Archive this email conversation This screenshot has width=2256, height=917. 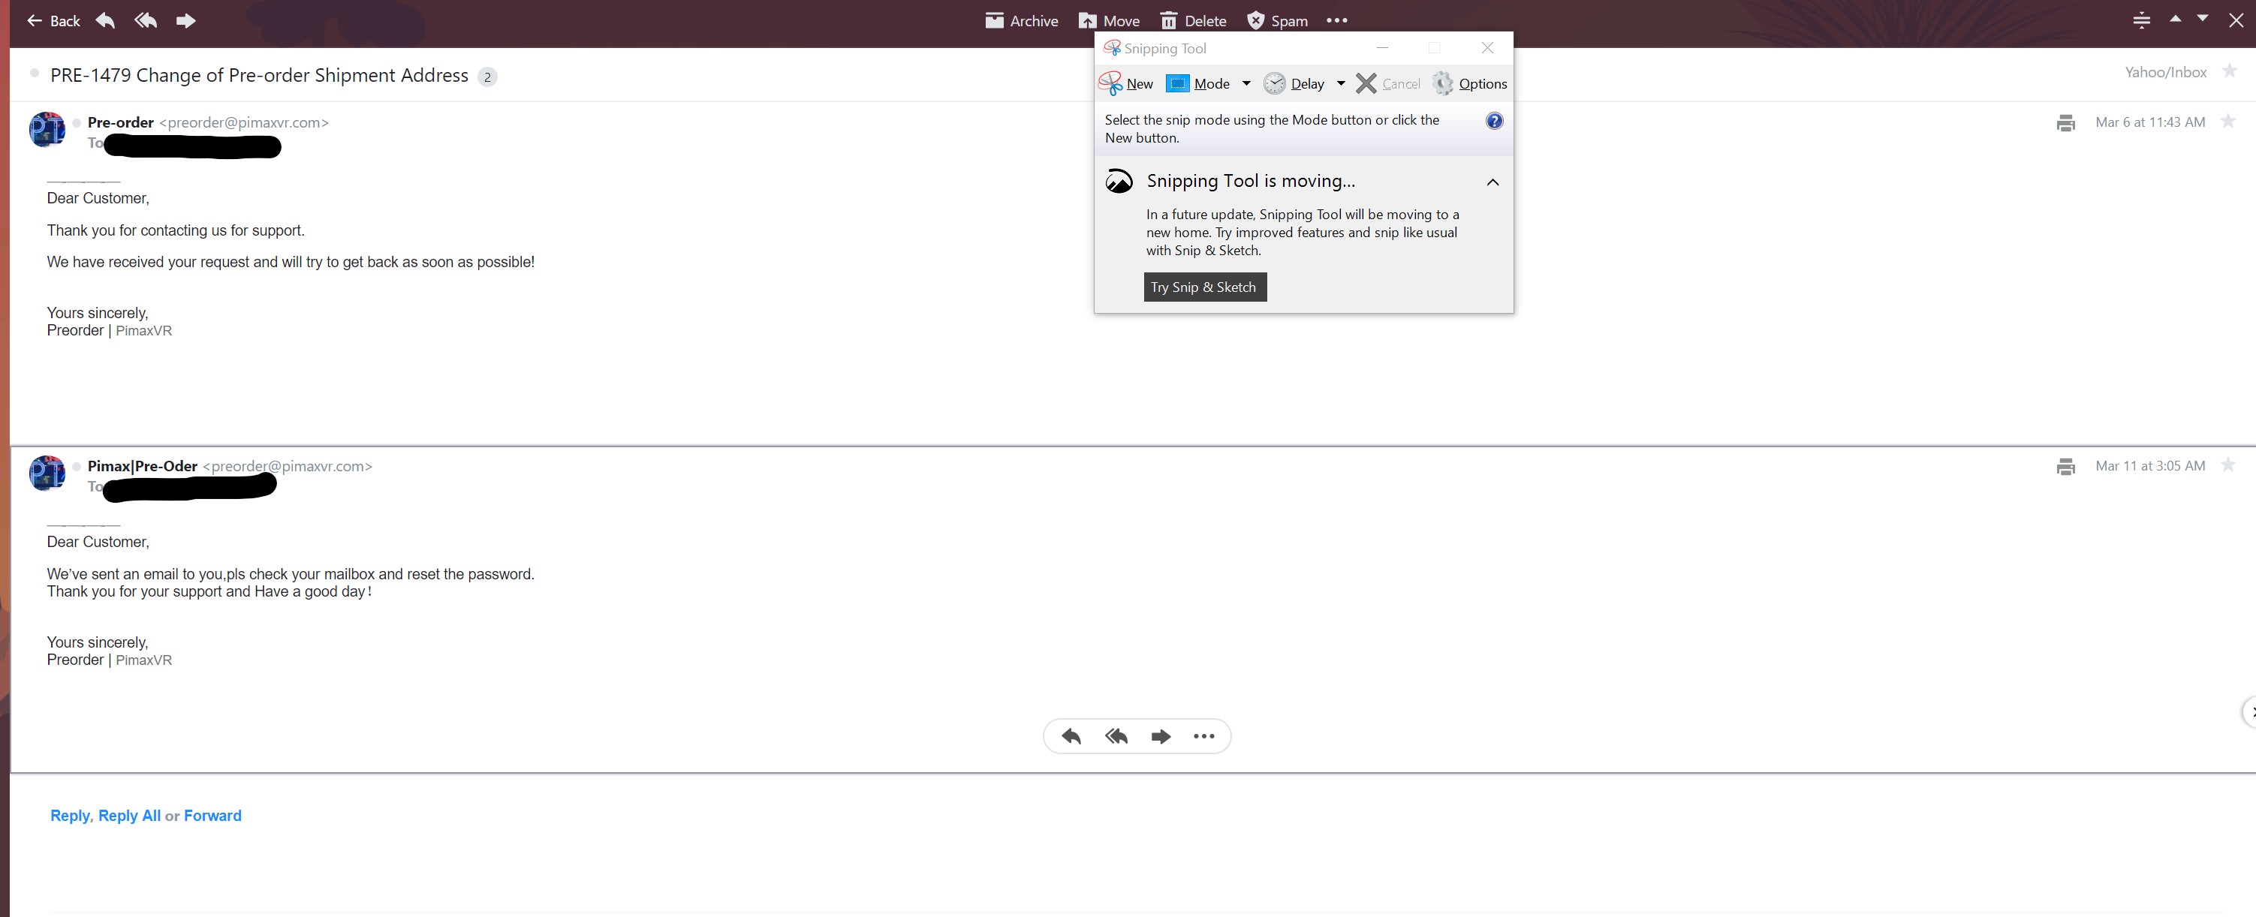click(x=1021, y=20)
